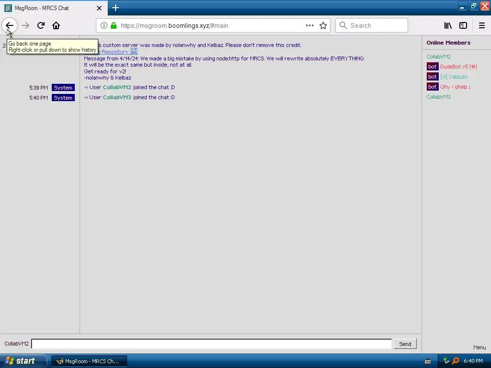Select Qhy qhelp bot member
Viewport: 491px width, 368px height.
[455, 87]
